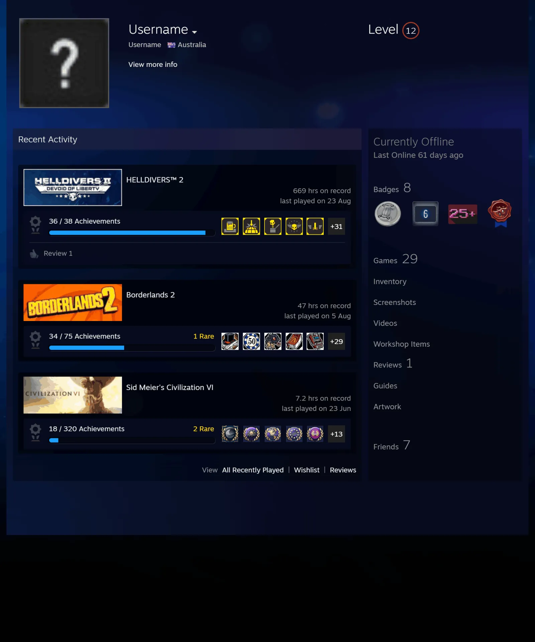Open 36 / 38 Achievements for Helldivers
Viewport: 535px width, 642px height.
click(85, 221)
